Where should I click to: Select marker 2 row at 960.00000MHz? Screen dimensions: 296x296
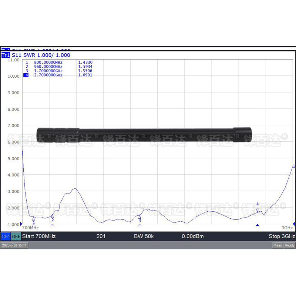59,67
